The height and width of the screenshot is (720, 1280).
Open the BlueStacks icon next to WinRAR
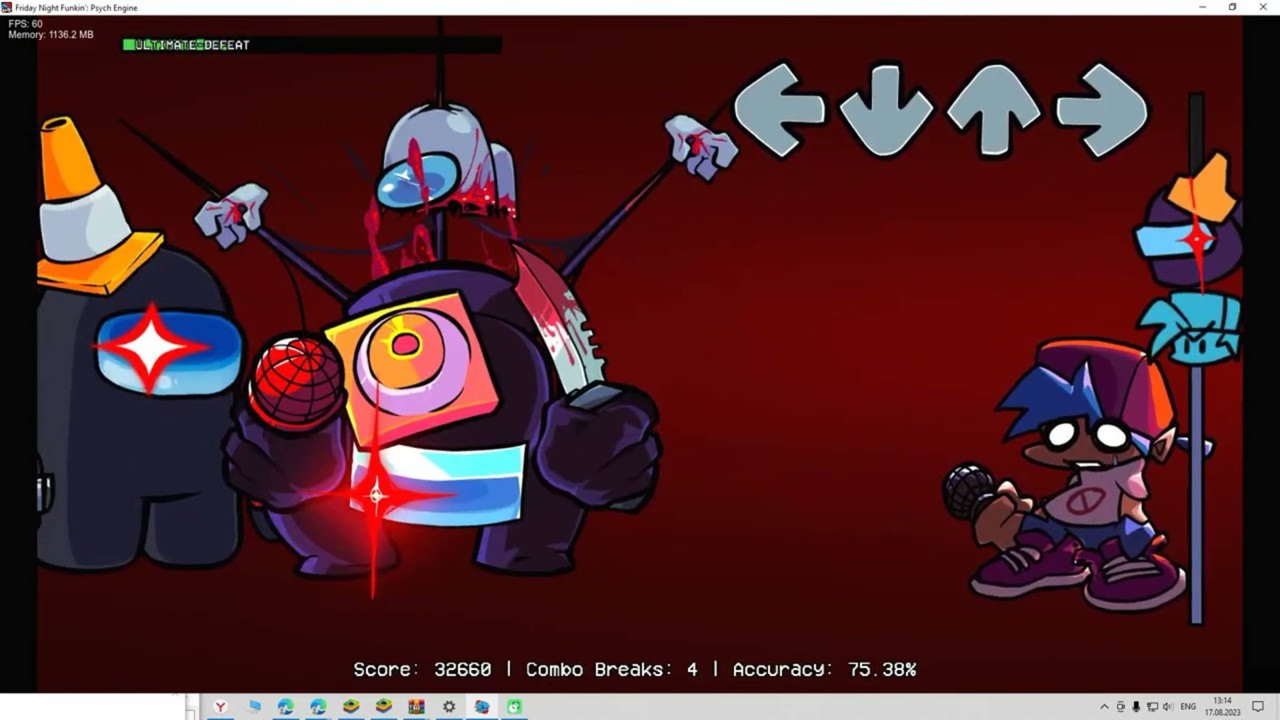click(383, 707)
